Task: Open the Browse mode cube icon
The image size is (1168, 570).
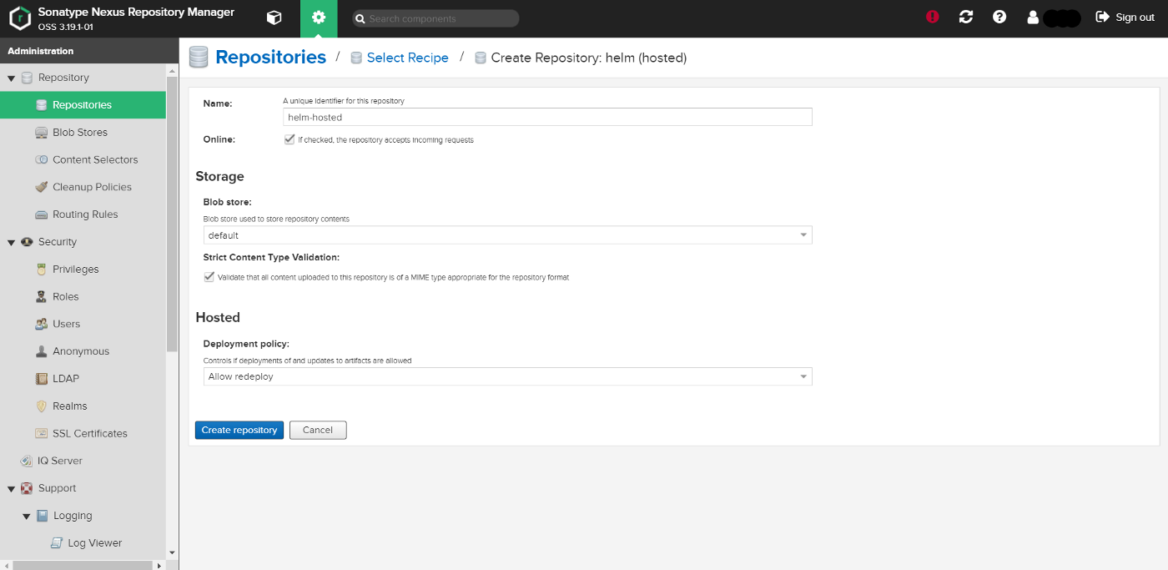Action: (274, 17)
